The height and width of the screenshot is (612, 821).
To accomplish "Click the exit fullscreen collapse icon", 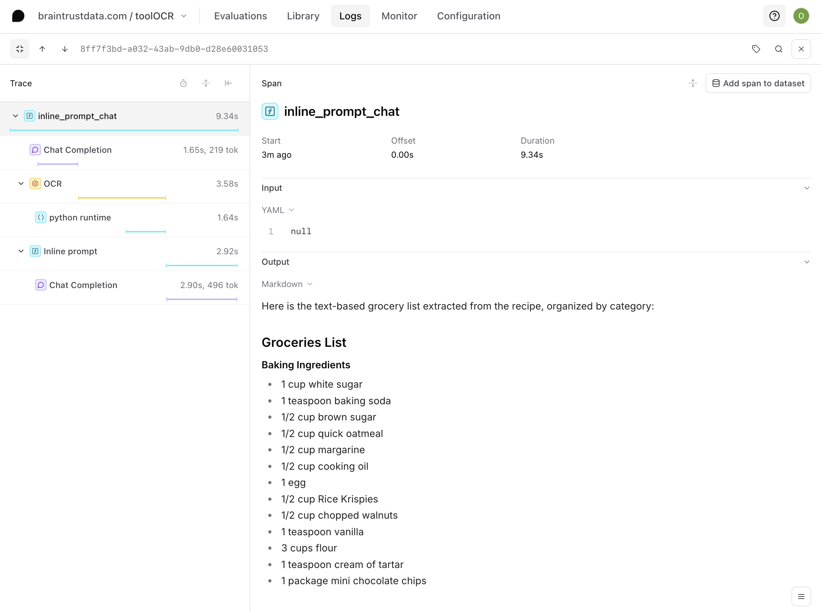I will click(x=20, y=49).
